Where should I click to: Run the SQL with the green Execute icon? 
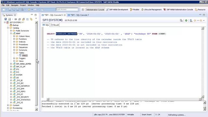(186, 20)
